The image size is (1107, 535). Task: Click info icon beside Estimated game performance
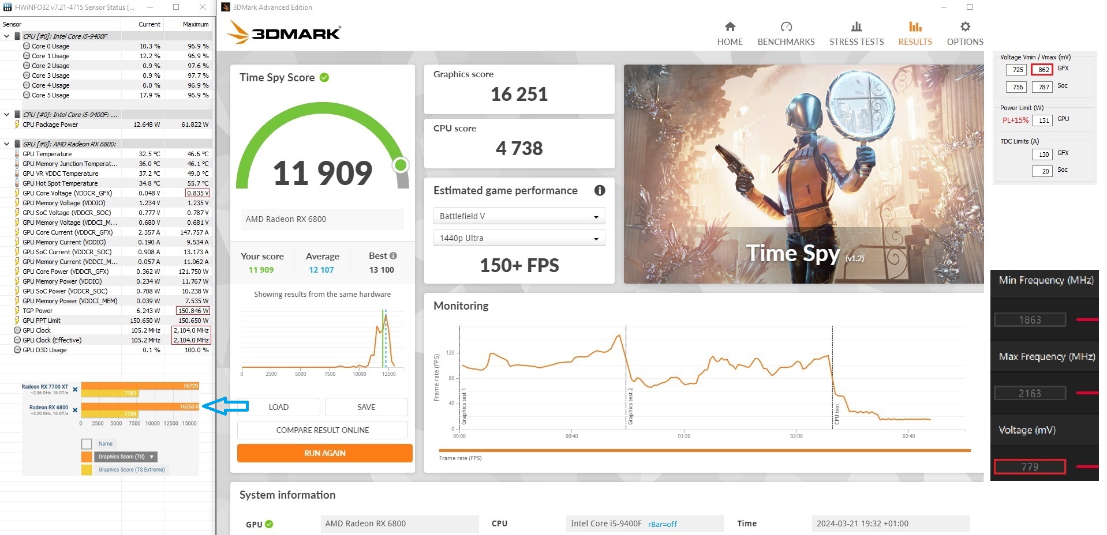[x=600, y=190]
